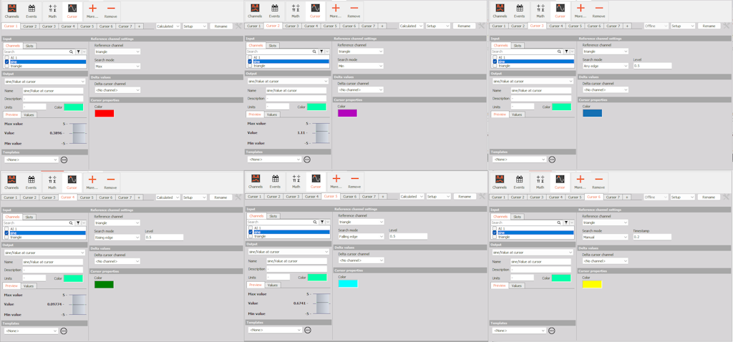Click the templates ellipsis button in Cursor 5 panel
733x342 pixels.
(308, 330)
